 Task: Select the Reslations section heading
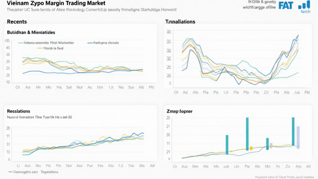click(x=19, y=111)
